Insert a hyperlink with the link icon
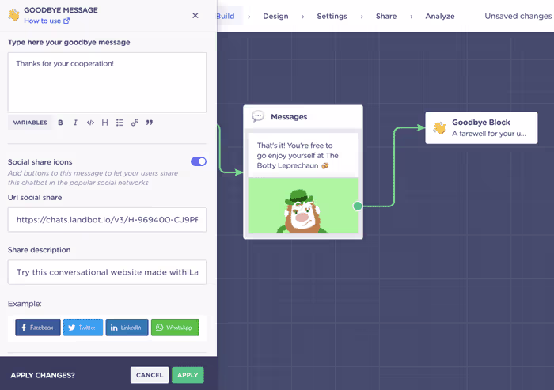The height and width of the screenshot is (390, 554). pyautogui.click(x=135, y=123)
